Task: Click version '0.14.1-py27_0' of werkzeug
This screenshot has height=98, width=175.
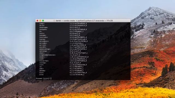Action: [x=75, y=51]
